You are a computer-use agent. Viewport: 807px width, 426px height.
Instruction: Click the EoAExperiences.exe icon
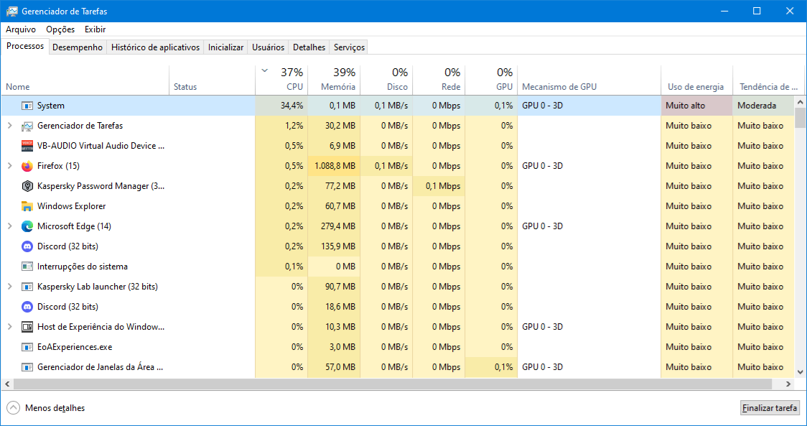coord(27,347)
